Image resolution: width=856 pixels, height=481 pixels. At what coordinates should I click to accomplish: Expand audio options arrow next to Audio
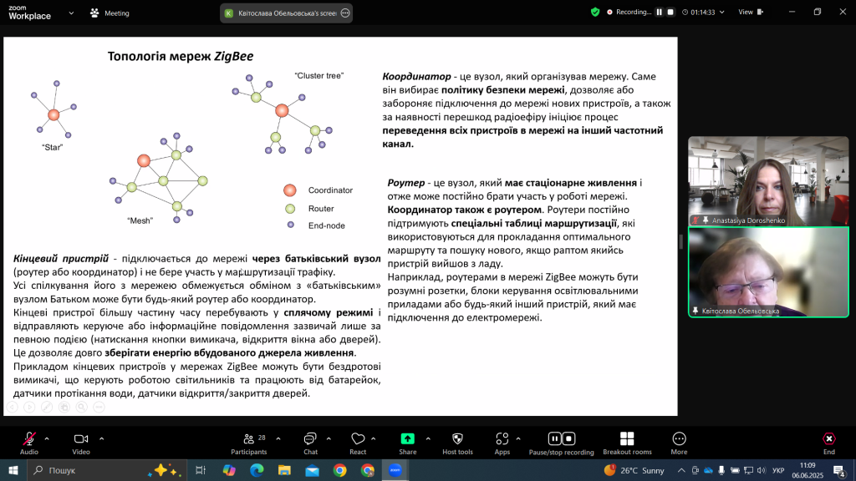[x=47, y=438]
